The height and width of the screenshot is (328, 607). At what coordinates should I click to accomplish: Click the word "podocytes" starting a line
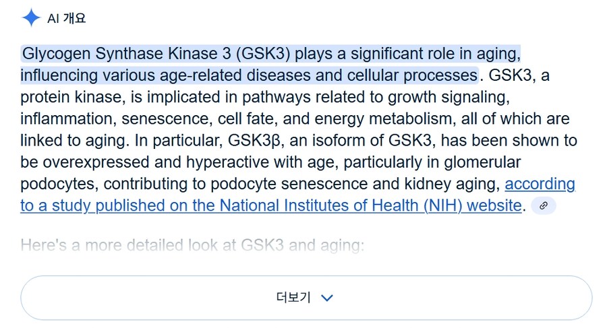click(58, 184)
